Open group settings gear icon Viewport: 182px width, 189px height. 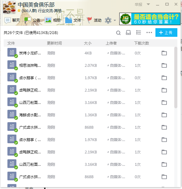108,20
